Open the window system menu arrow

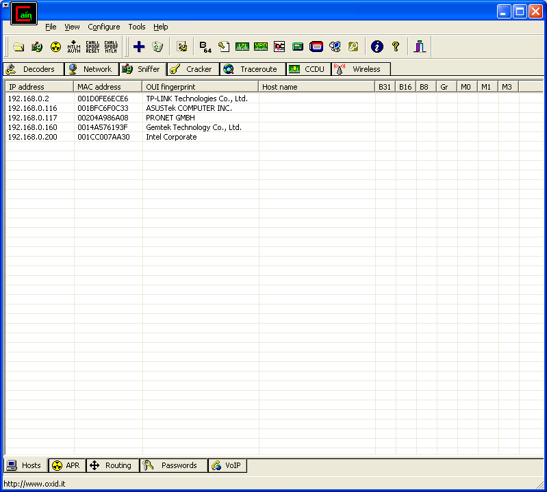pos(5,5)
